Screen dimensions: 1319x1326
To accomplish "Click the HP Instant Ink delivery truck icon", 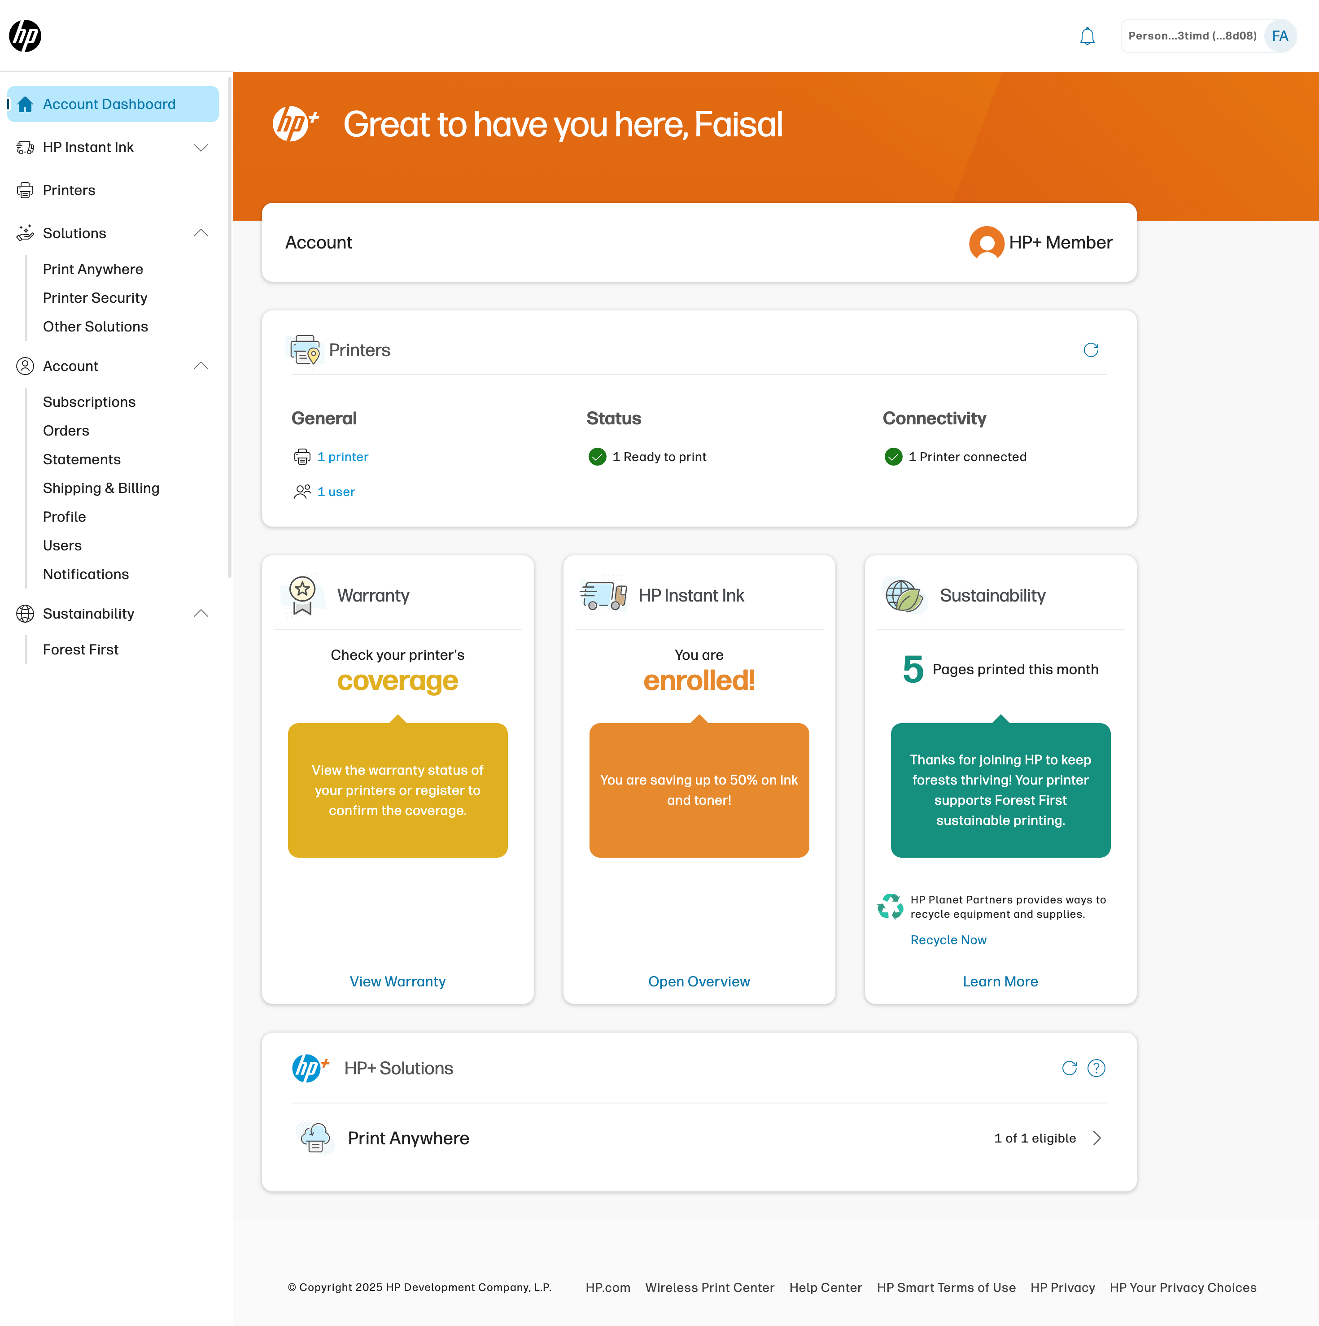I will click(x=603, y=596).
